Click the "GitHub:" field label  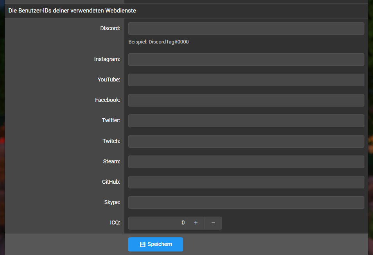point(111,182)
